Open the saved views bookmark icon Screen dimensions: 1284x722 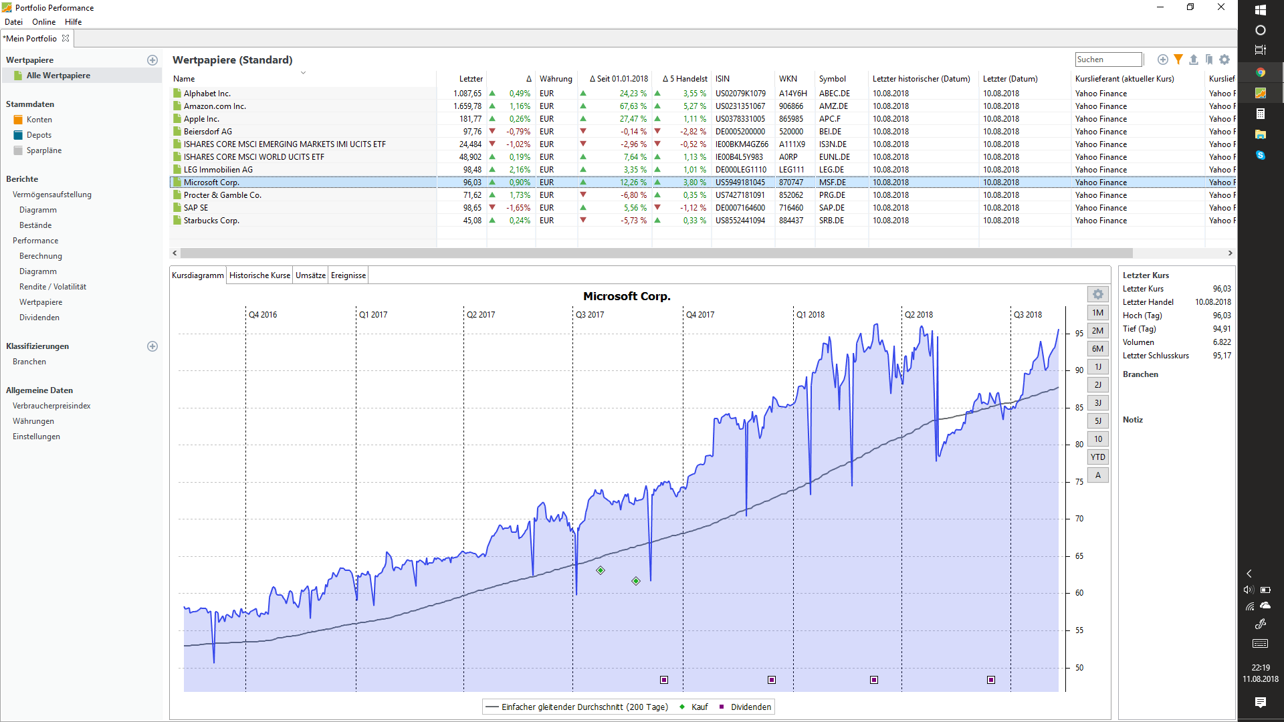click(x=1209, y=59)
